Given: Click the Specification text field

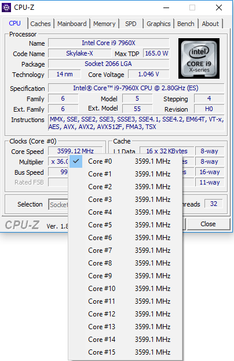Looking at the screenshot, I should [136, 88].
